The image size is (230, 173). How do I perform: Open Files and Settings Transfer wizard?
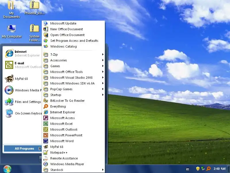23,102
